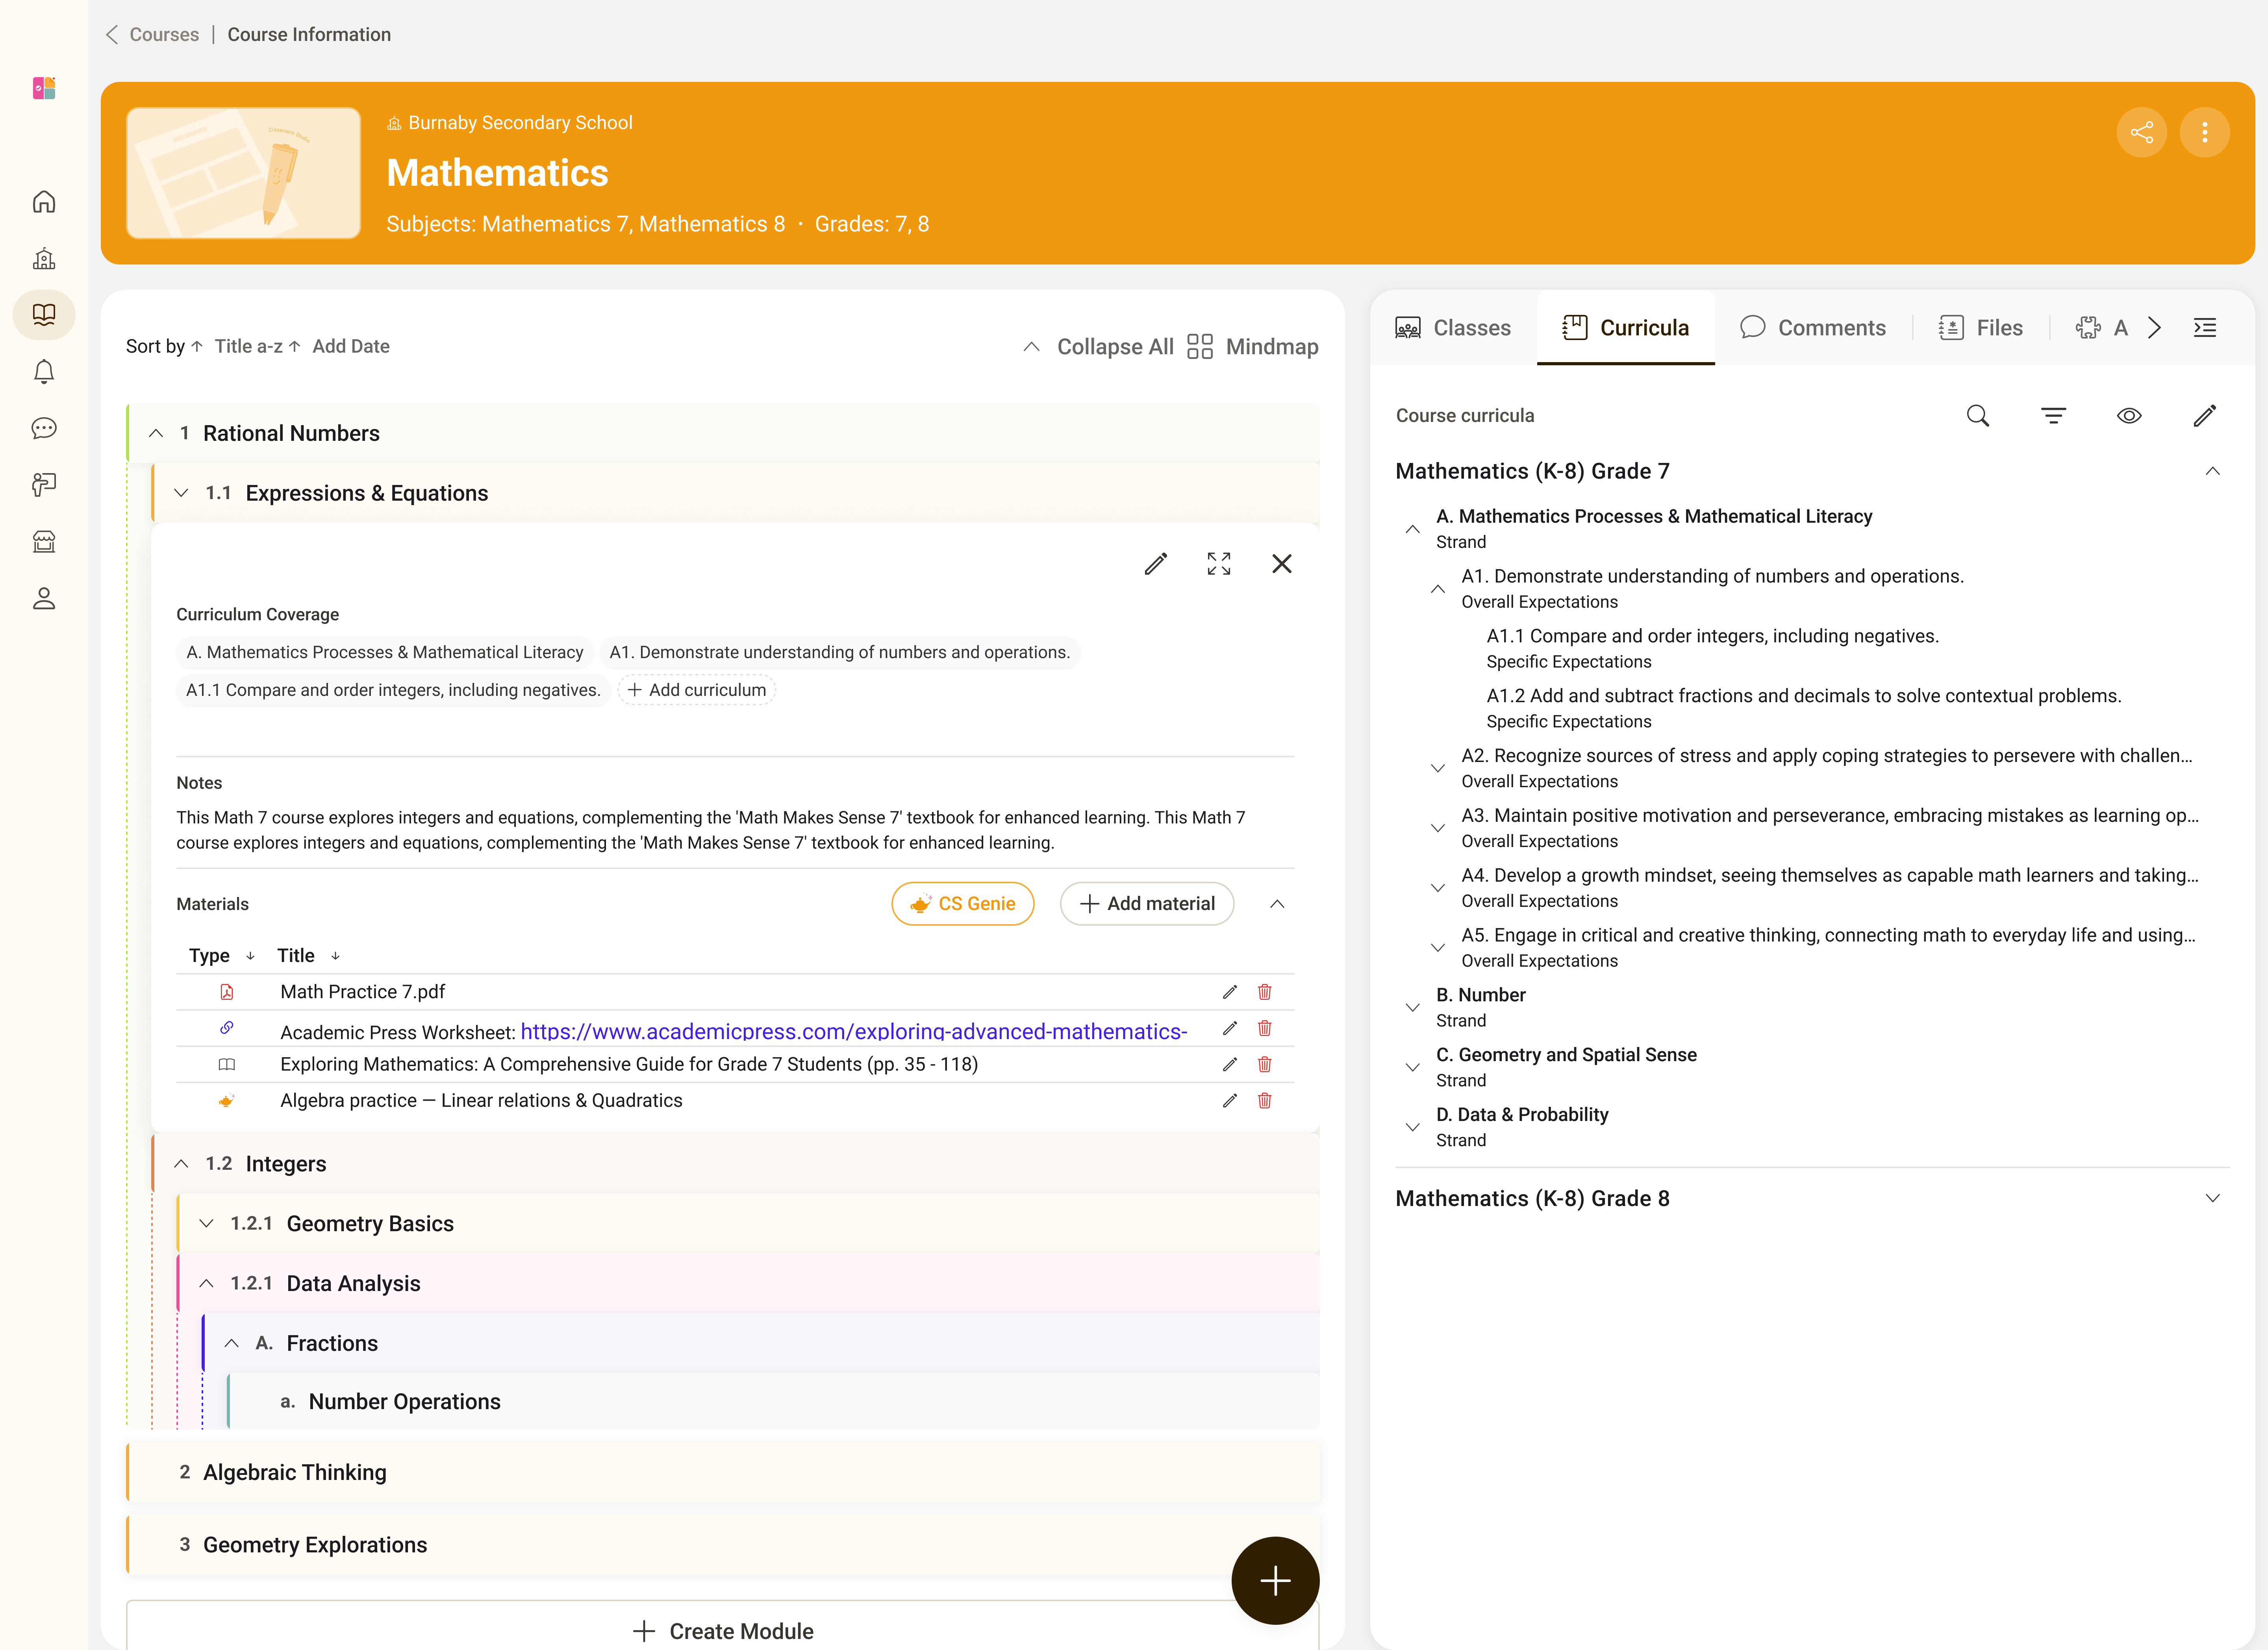This screenshot has height=1650, width=2268.
Task: Switch to the Comments tab
Action: pos(1812,328)
